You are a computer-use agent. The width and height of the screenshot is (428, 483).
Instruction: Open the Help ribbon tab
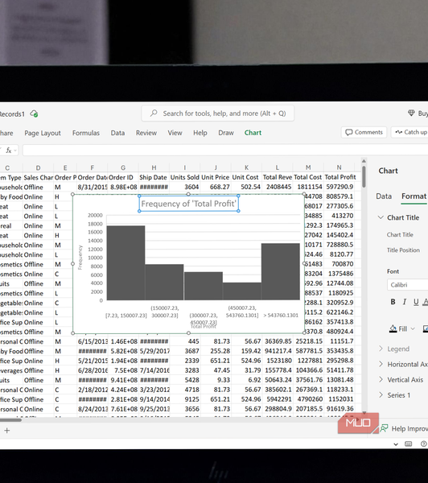point(200,133)
